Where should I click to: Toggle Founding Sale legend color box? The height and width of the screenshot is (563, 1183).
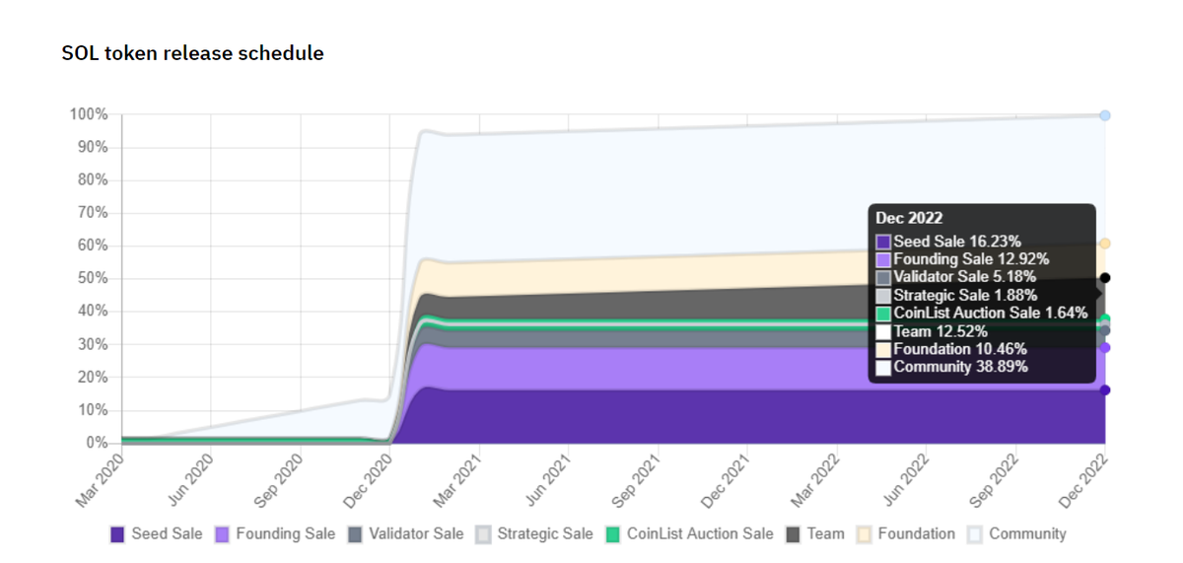(x=223, y=534)
